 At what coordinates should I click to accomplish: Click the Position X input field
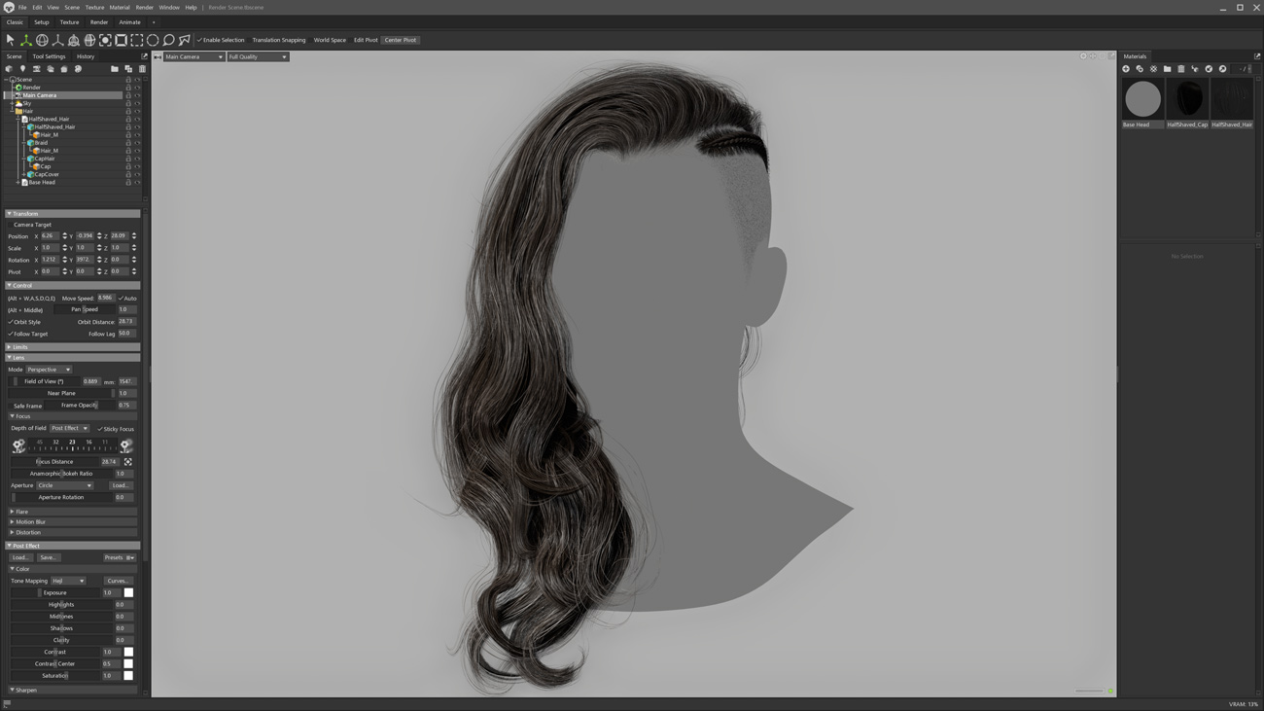(49, 235)
